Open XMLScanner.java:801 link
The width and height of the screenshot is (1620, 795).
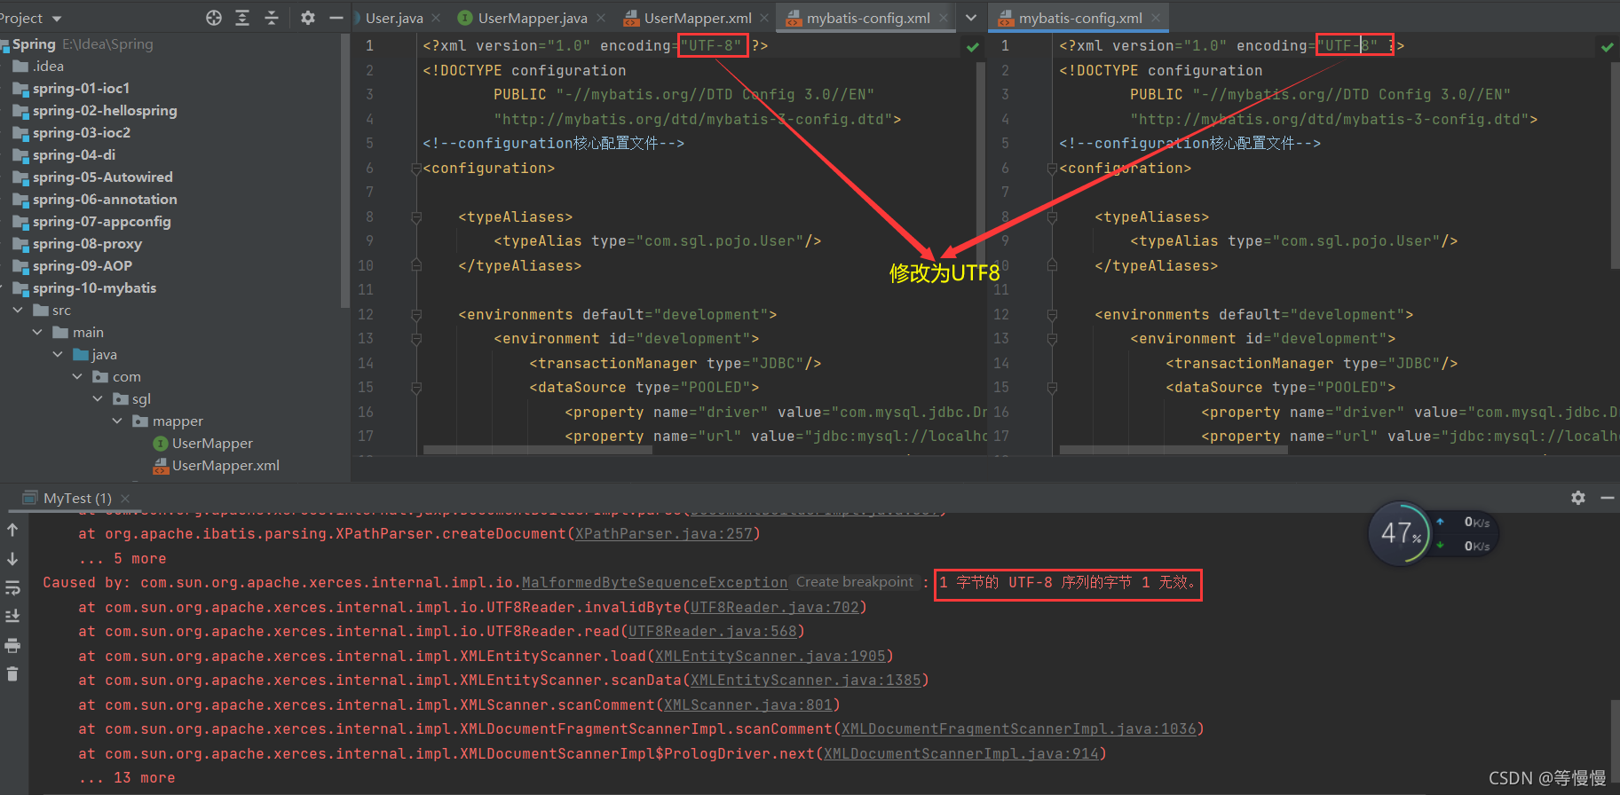coord(748,705)
